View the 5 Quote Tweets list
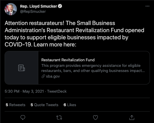The width and height of the screenshot is (154, 123). pyautogui.click(x=44, y=105)
